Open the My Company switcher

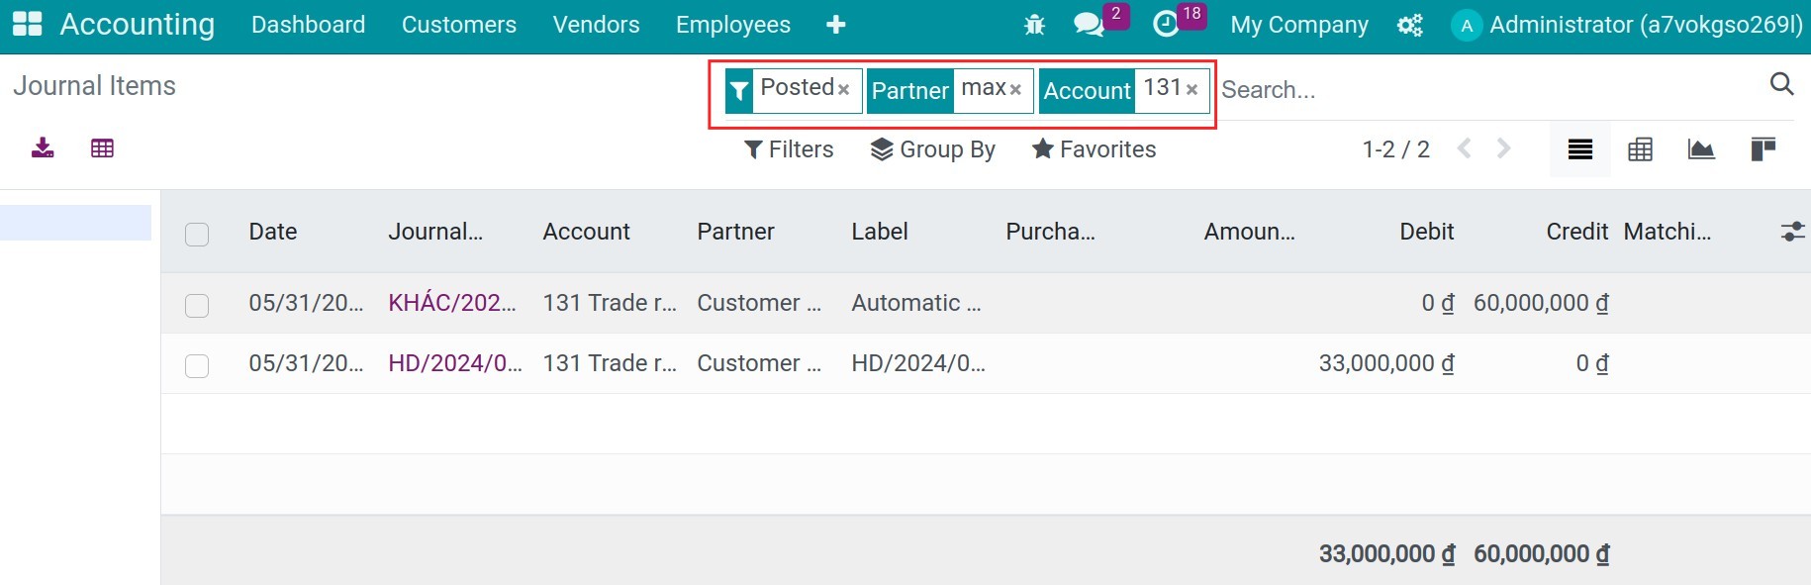pyautogui.click(x=1299, y=25)
